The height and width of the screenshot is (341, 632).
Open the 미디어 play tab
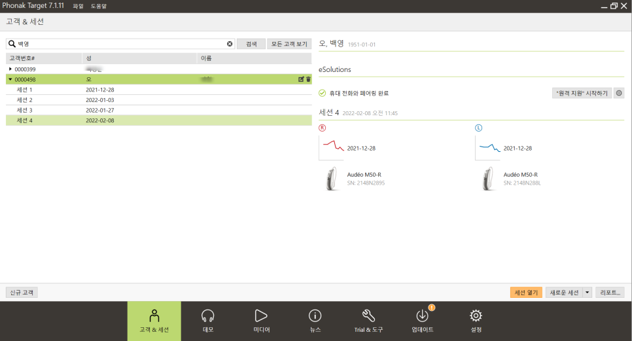(261, 321)
